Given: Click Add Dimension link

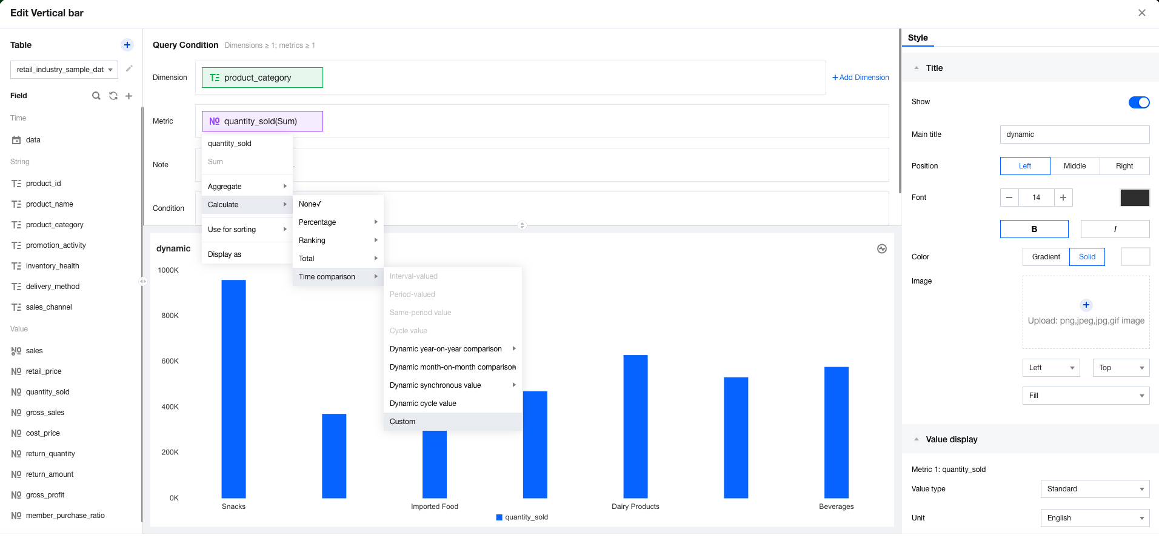Looking at the screenshot, I should tap(861, 78).
